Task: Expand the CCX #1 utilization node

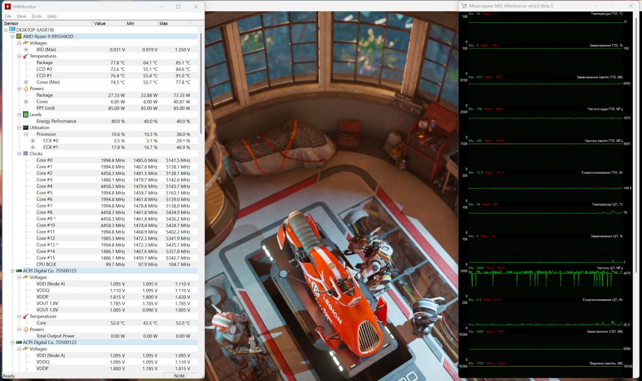Action: coord(33,147)
